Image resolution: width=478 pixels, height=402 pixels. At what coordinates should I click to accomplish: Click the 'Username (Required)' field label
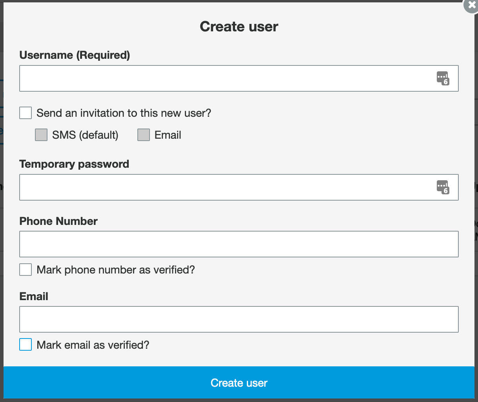tap(75, 55)
